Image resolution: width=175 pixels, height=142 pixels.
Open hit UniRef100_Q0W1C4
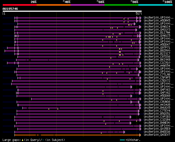pos(157,27)
